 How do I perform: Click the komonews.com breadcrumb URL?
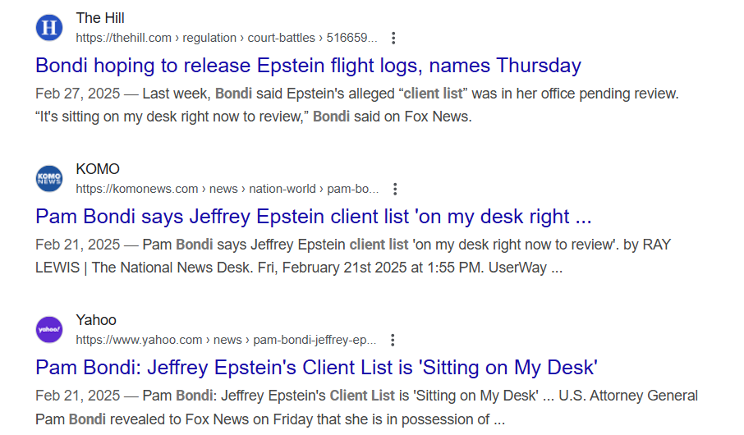227,189
